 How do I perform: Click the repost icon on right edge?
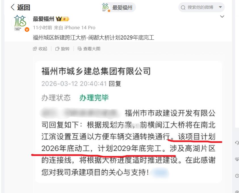pyautogui.click(x=237, y=143)
